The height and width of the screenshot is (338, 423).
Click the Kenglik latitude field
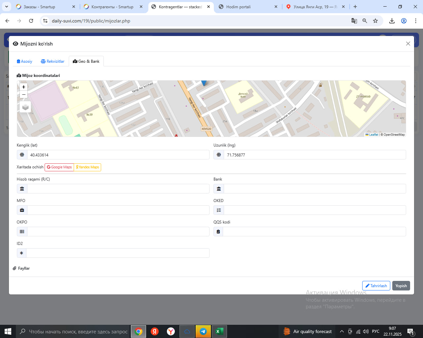pos(118,155)
